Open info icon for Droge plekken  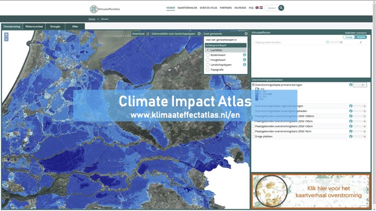pyautogui.click(x=350, y=136)
